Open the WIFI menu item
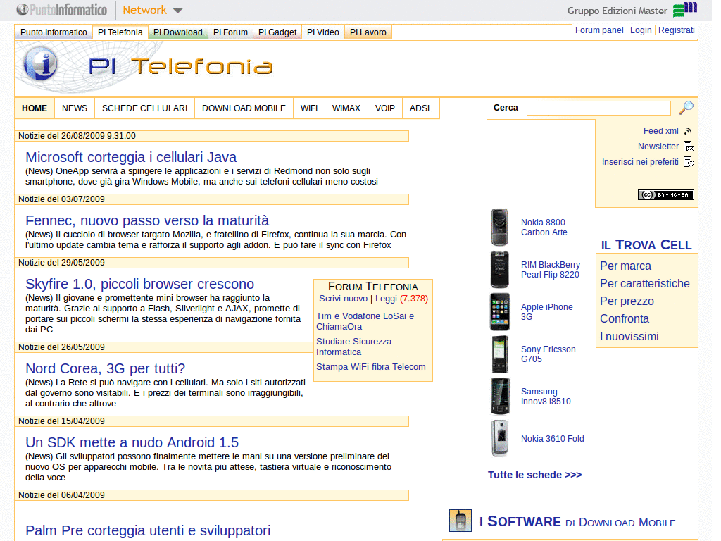The width and height of the screenshot is (721, 541). (309, 108)
